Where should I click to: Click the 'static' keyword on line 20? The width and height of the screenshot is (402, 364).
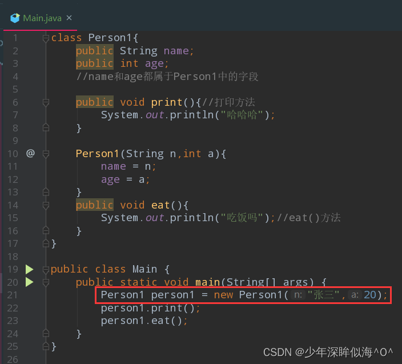pos(139,282)
